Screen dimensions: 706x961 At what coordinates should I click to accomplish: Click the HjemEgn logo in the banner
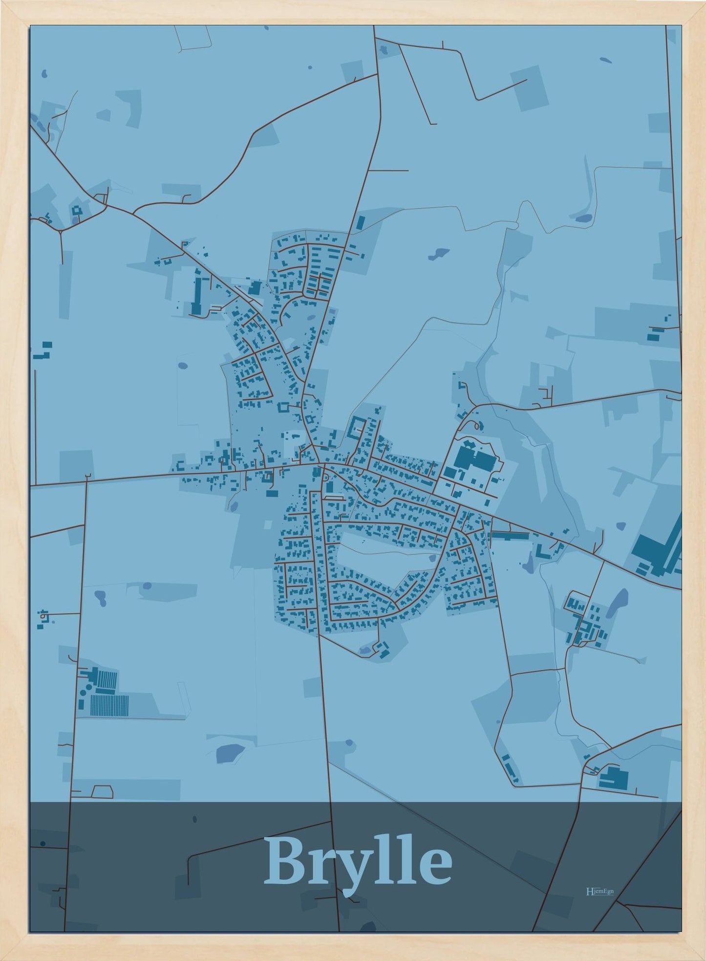click(x=599, y=891)
